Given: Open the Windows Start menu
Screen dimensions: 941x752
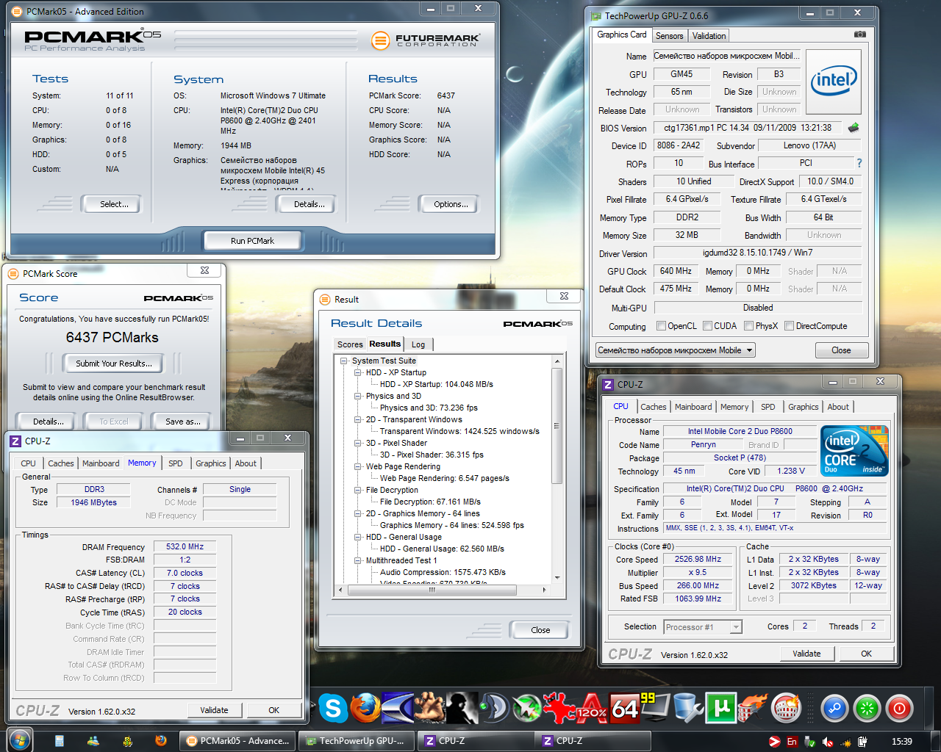Looking at the screenshot, I should [x=19, y=740].
